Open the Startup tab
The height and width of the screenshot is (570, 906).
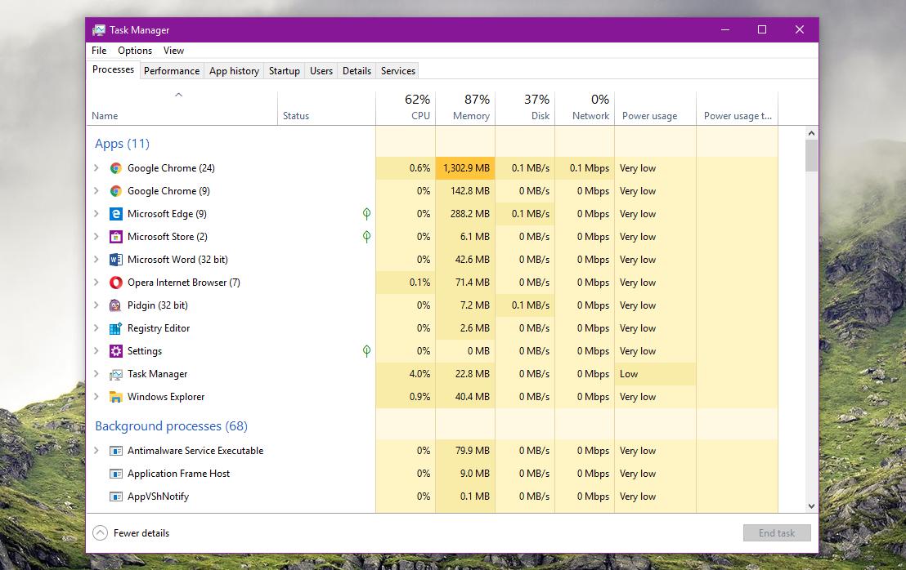pyautogui.click(x=285, y=71)
